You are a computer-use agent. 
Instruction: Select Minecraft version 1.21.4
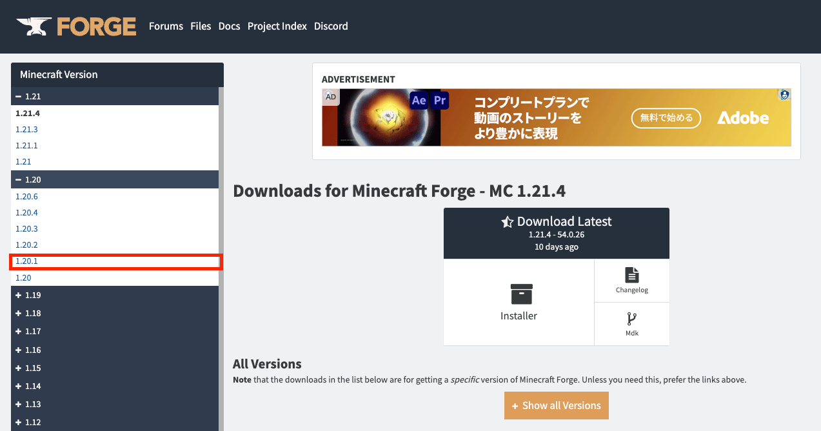click(28, 113)
